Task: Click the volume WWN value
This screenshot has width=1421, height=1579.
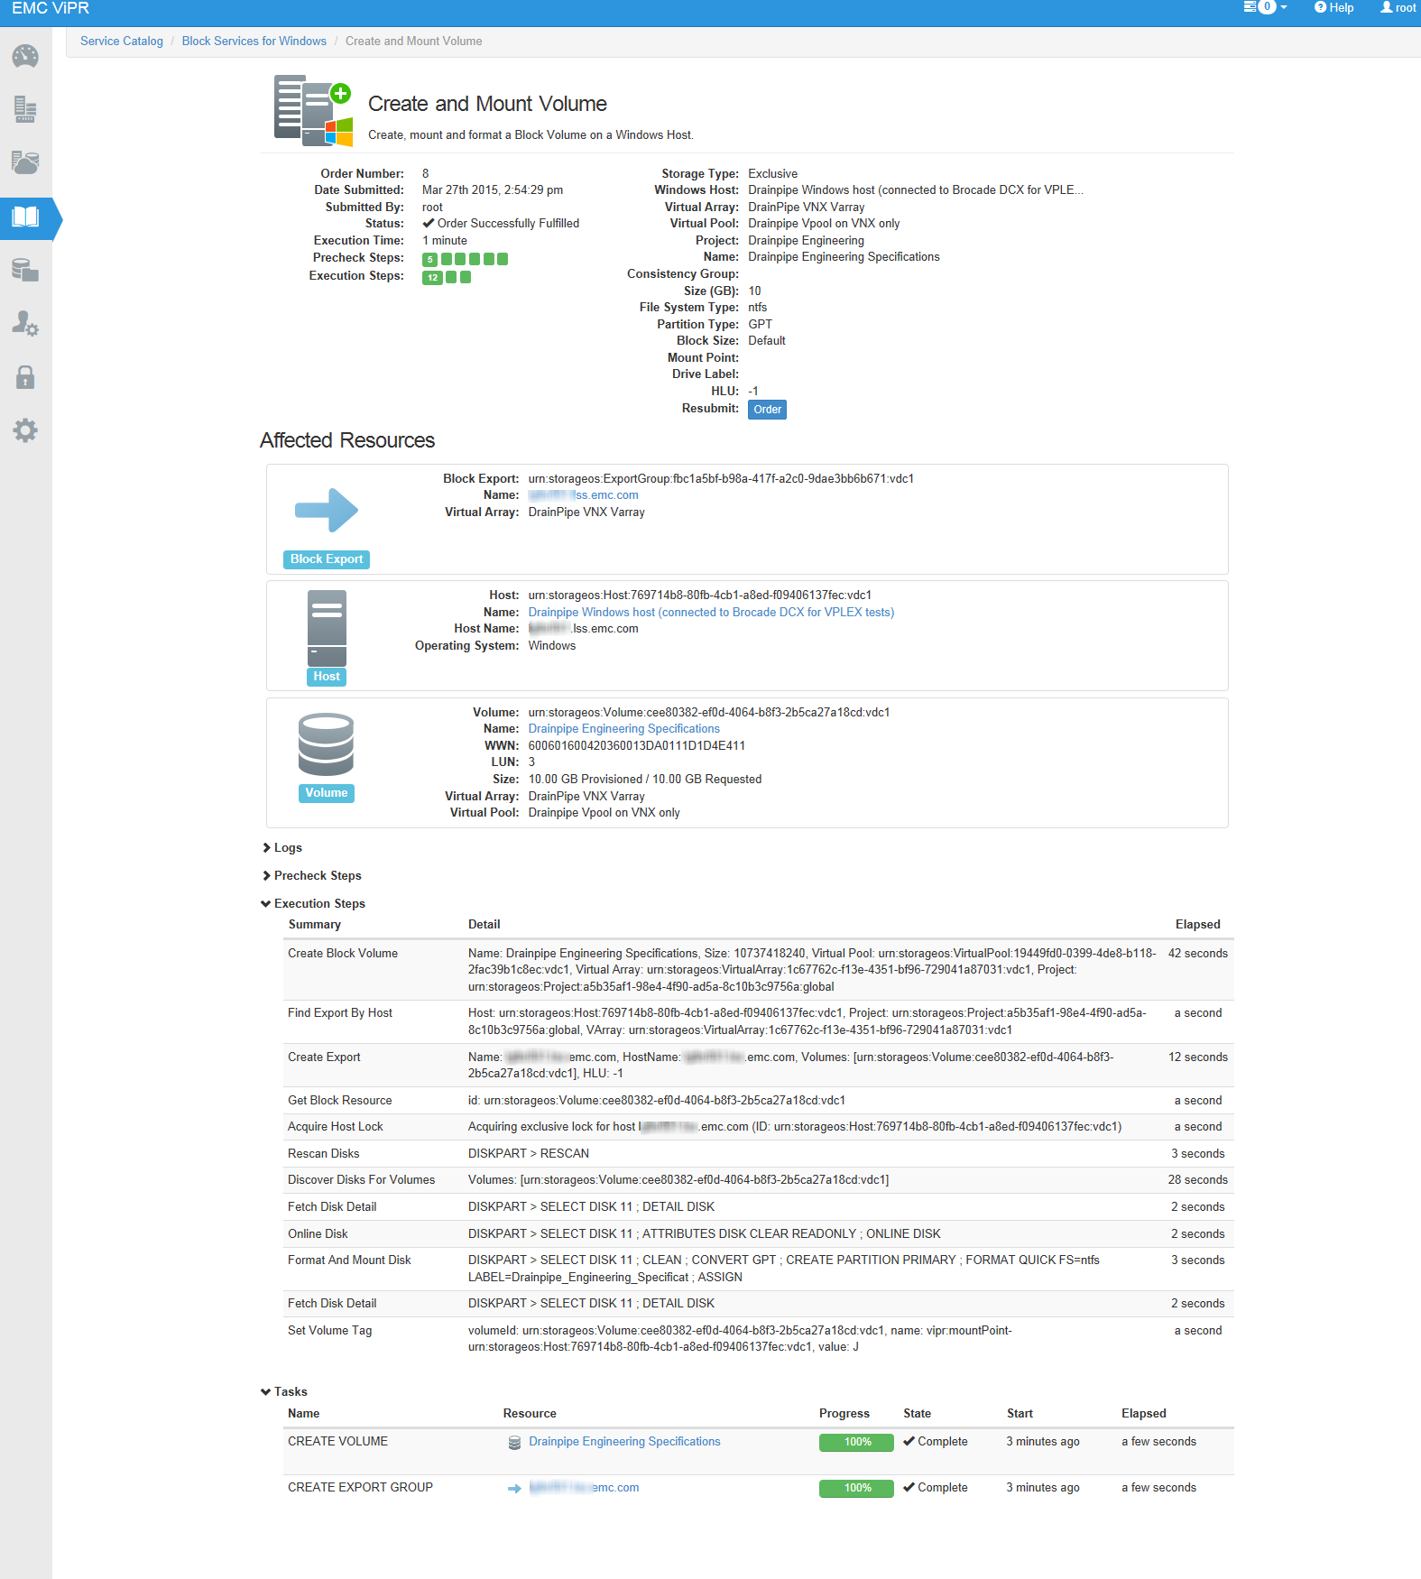Action: pyautogui.click(x=637, y=746)
